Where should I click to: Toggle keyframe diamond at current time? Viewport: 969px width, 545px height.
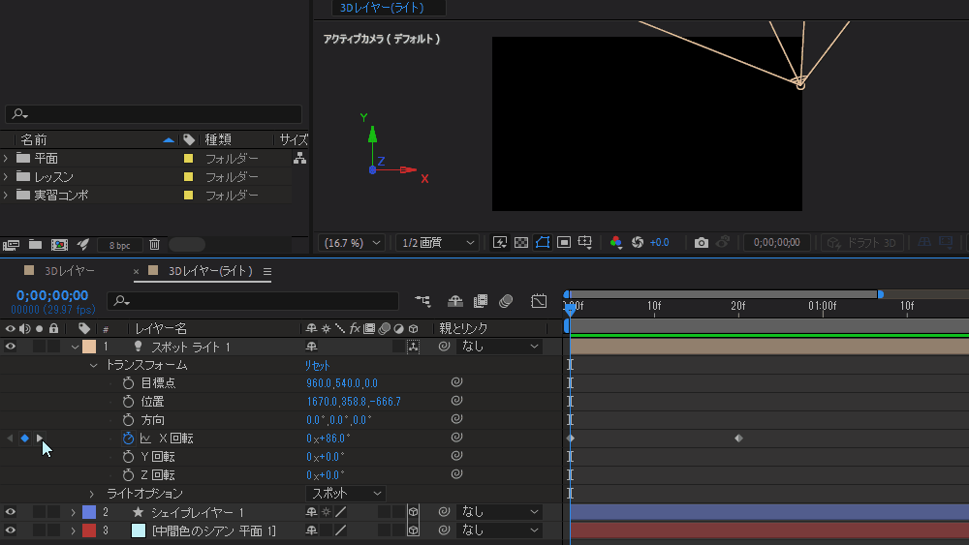25,439
